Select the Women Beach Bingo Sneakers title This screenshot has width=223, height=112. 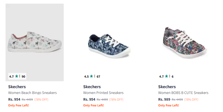tap(32, 93)
